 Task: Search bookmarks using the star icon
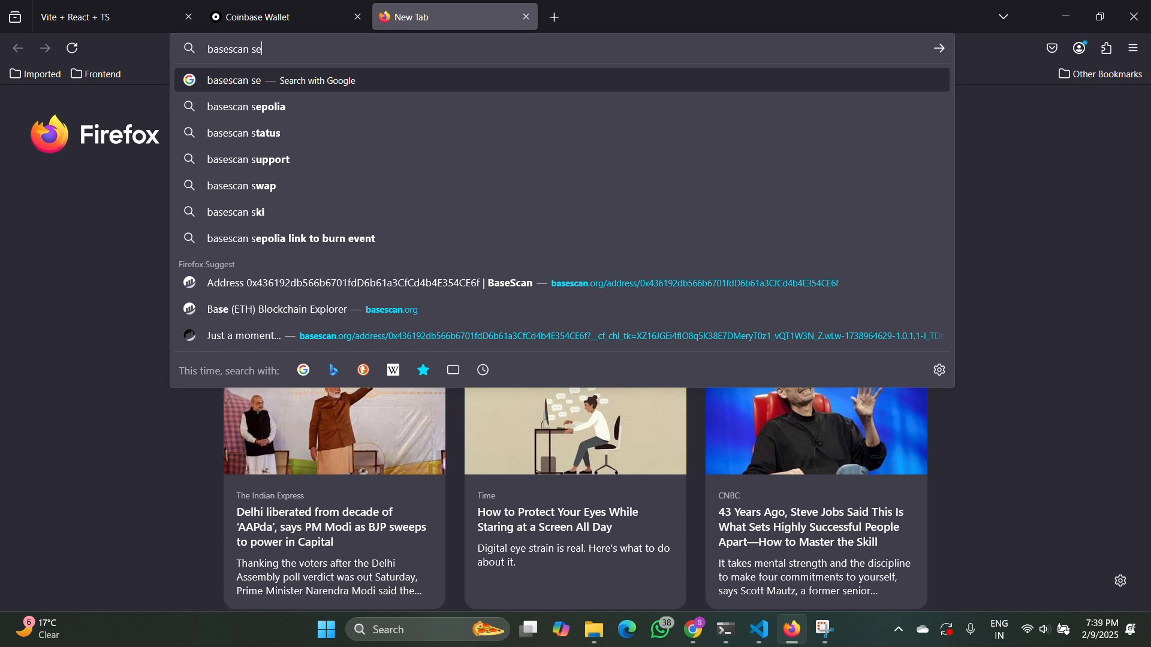tap(423, 370)
